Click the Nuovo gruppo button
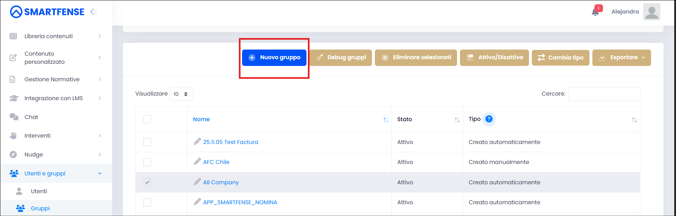The image size is (676, 216). tap(274, 58)
